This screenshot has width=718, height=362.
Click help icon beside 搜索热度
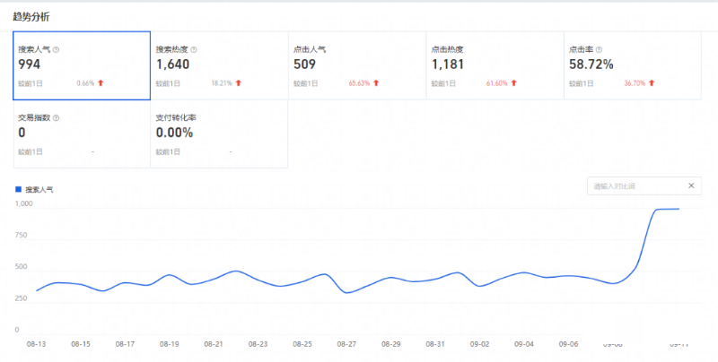pos(194,49)
